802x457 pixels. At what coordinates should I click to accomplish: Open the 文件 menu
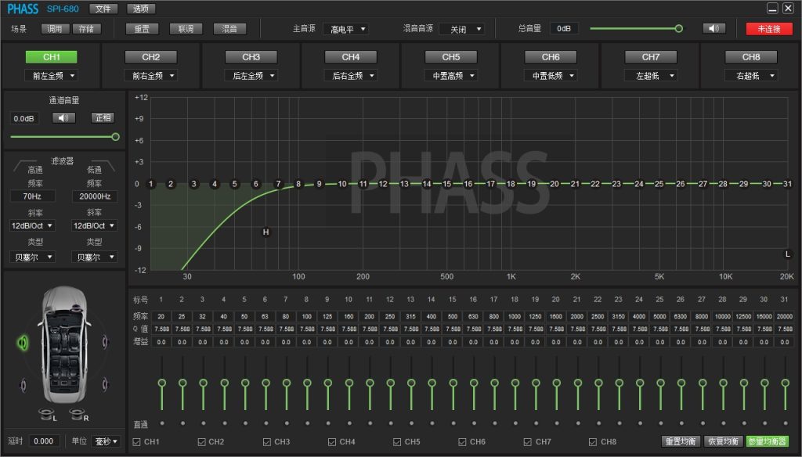103,9
